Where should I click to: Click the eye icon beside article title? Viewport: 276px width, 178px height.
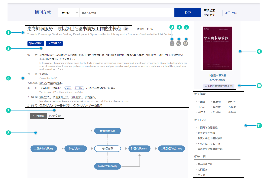coord(126,29)
